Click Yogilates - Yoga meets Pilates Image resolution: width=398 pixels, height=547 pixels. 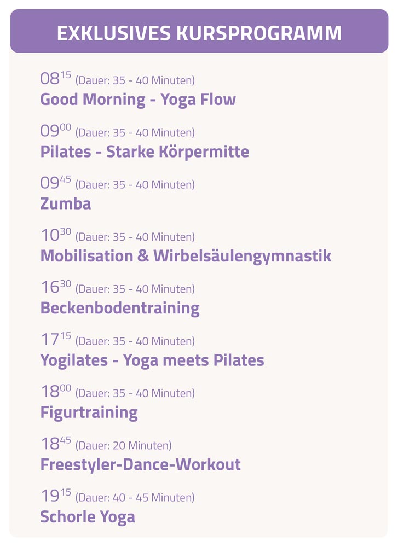(152, 360)
